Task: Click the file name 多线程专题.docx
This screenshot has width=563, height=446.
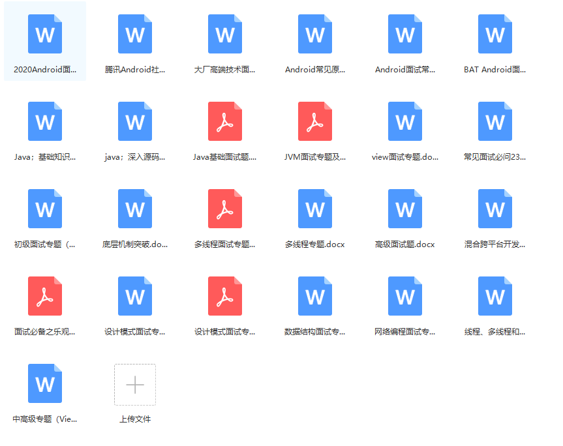Action: tap(315, 245)
